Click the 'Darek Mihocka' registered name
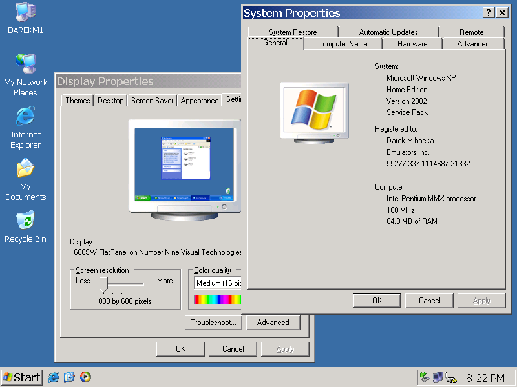 pyautogui.click(x=410, y=141)
